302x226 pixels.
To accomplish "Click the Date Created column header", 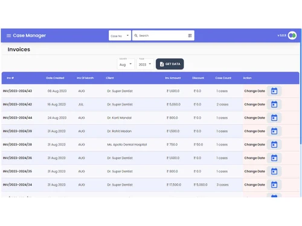I will click(x=55, y=78).
